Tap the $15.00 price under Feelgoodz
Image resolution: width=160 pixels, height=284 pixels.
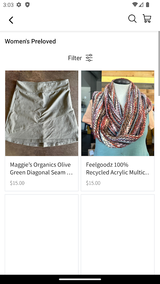click(93, 183)
